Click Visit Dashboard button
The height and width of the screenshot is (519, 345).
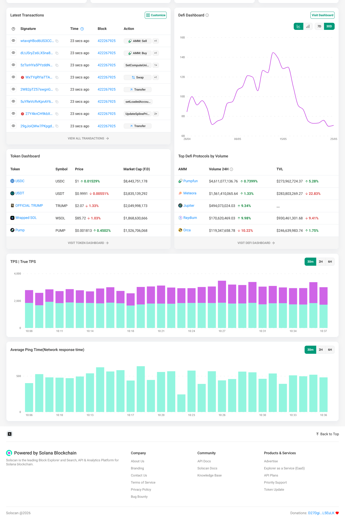click(x=323, y=15)
